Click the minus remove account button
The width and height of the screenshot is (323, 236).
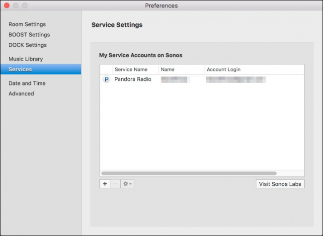click(115, 184)
